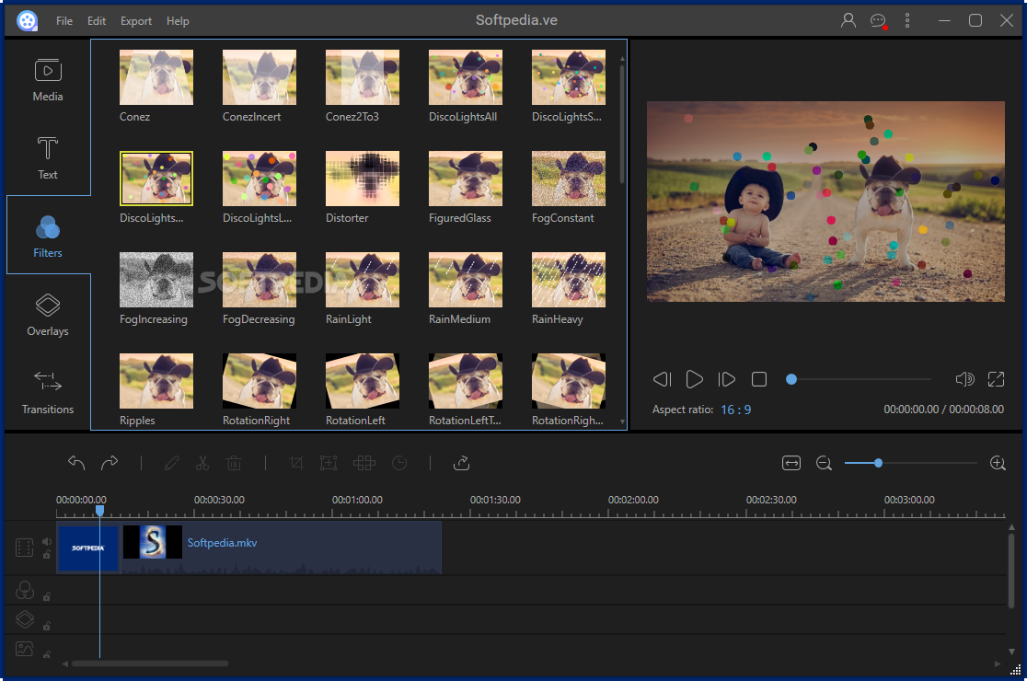Screen dimensions: 1027x681
Task: Select the RotationRight filter
Action: (x=260, y=381)
